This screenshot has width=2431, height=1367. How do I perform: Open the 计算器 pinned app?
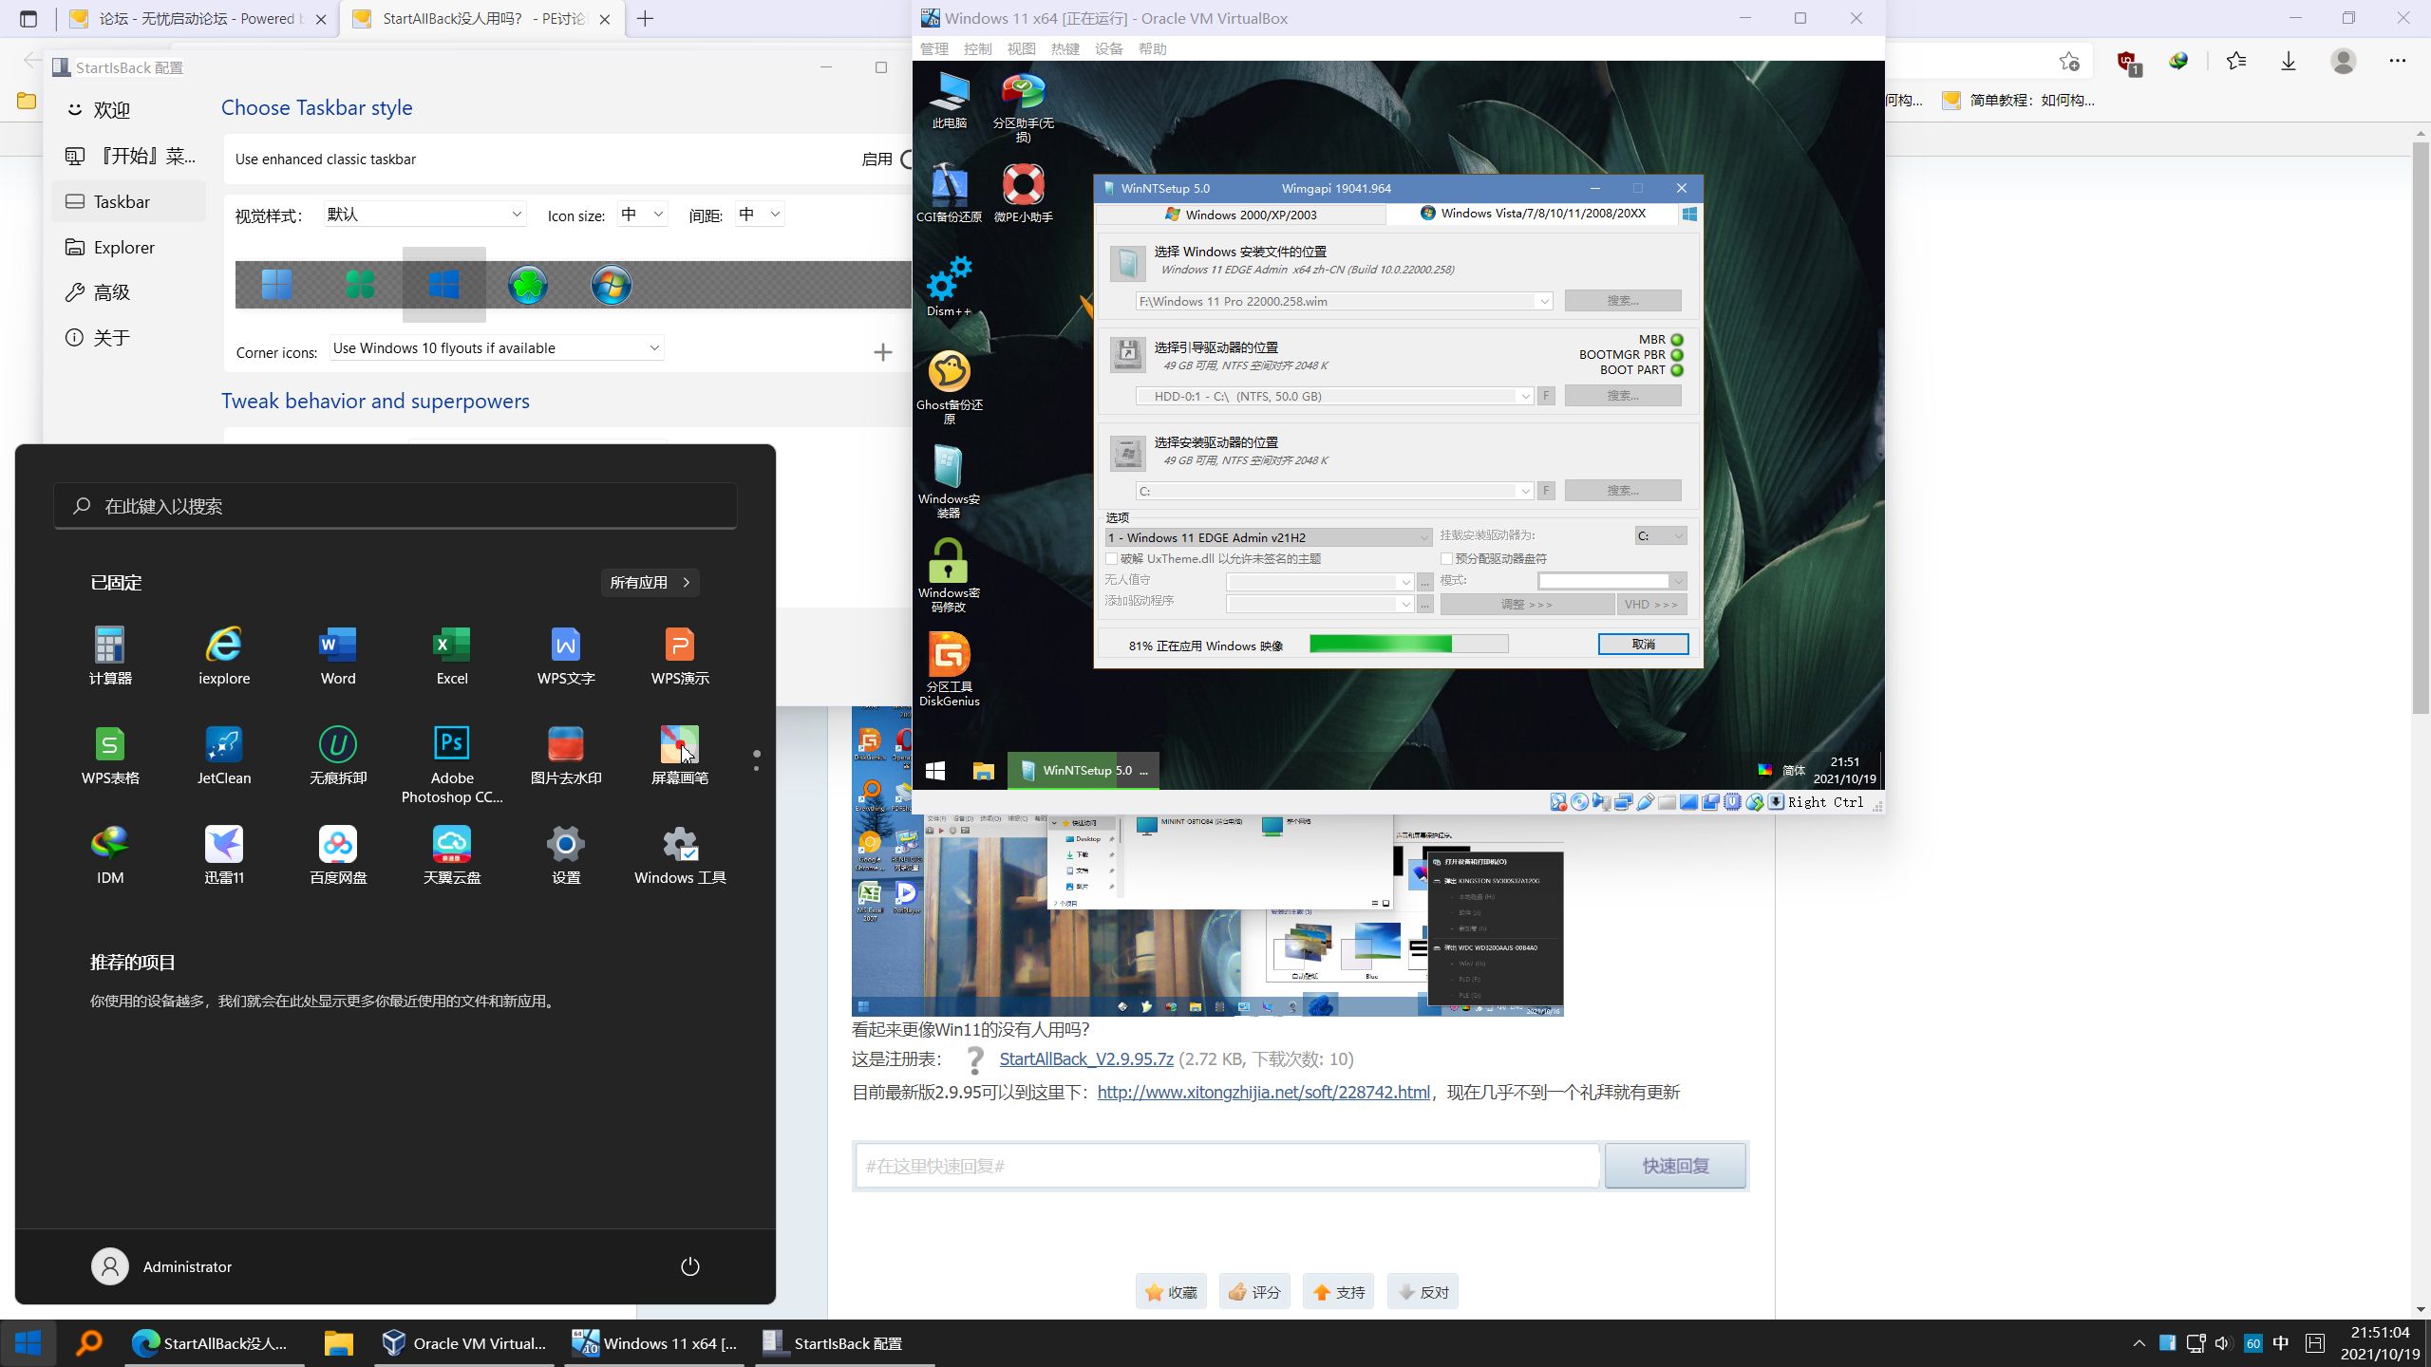(x=110, y=655)
